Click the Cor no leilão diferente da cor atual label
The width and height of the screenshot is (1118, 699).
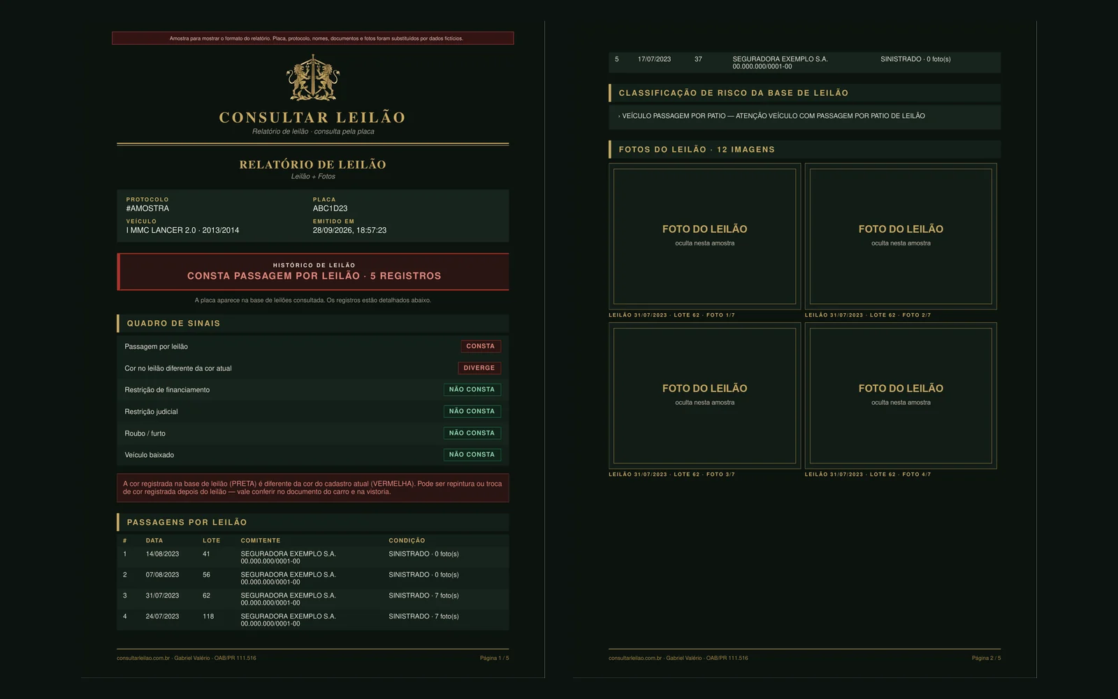tap(178, 368)
